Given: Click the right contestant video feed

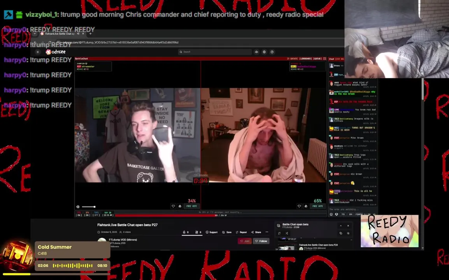Looking at the screenshot, I should tap(264, 135).
